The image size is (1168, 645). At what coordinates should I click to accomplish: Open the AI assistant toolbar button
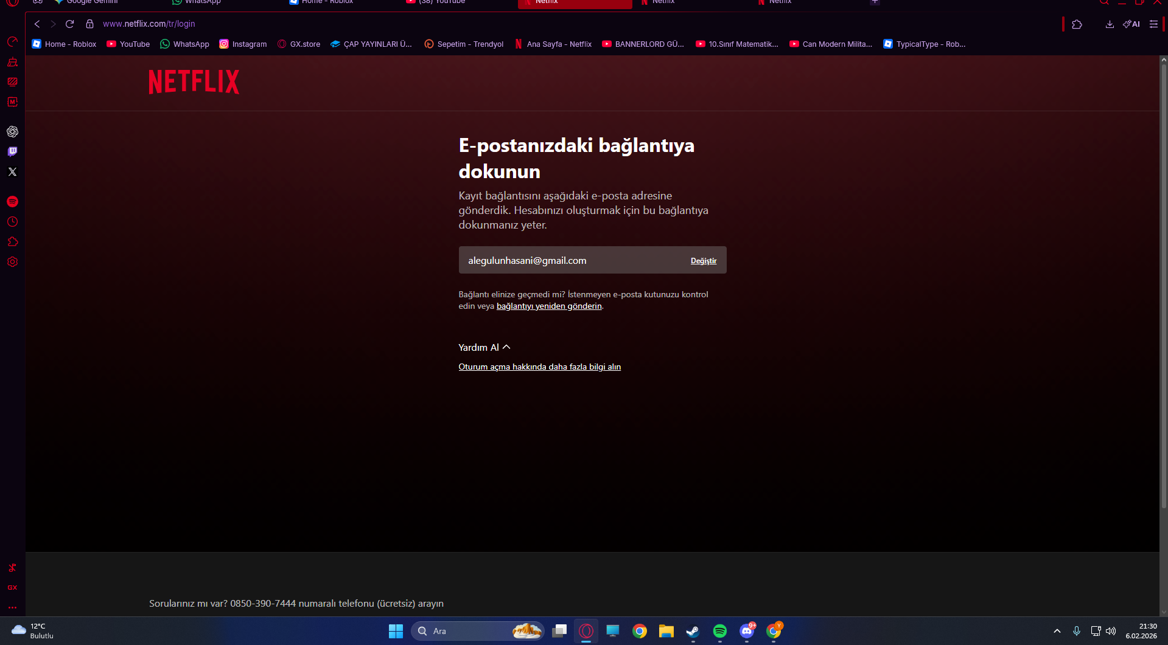1131,24
